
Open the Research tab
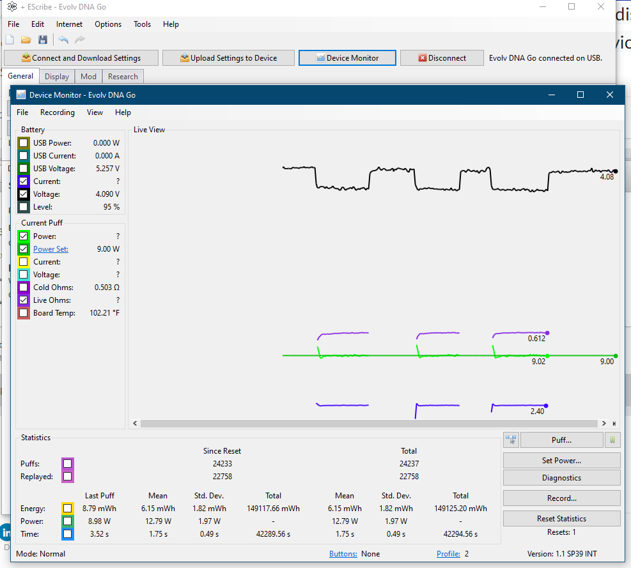(123, 77)
